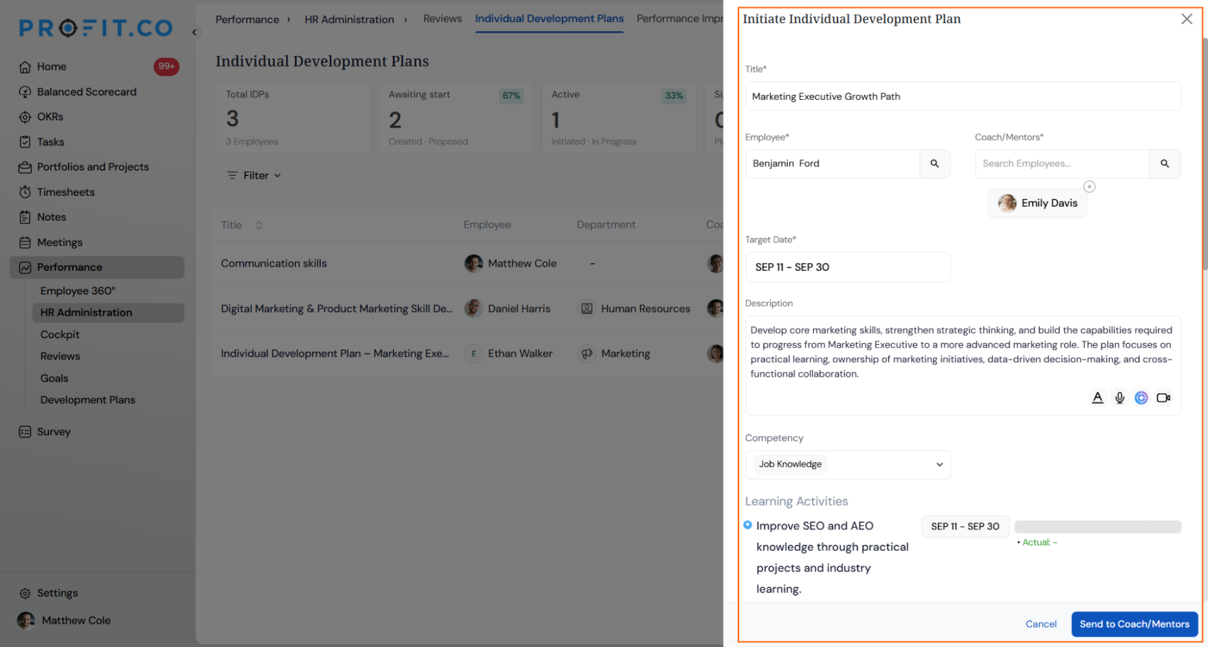Open HR Administration submenu item
Screen dimensions: 1208x647
[x=108, y=313]
